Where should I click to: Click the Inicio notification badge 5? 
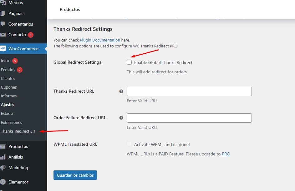15,61
